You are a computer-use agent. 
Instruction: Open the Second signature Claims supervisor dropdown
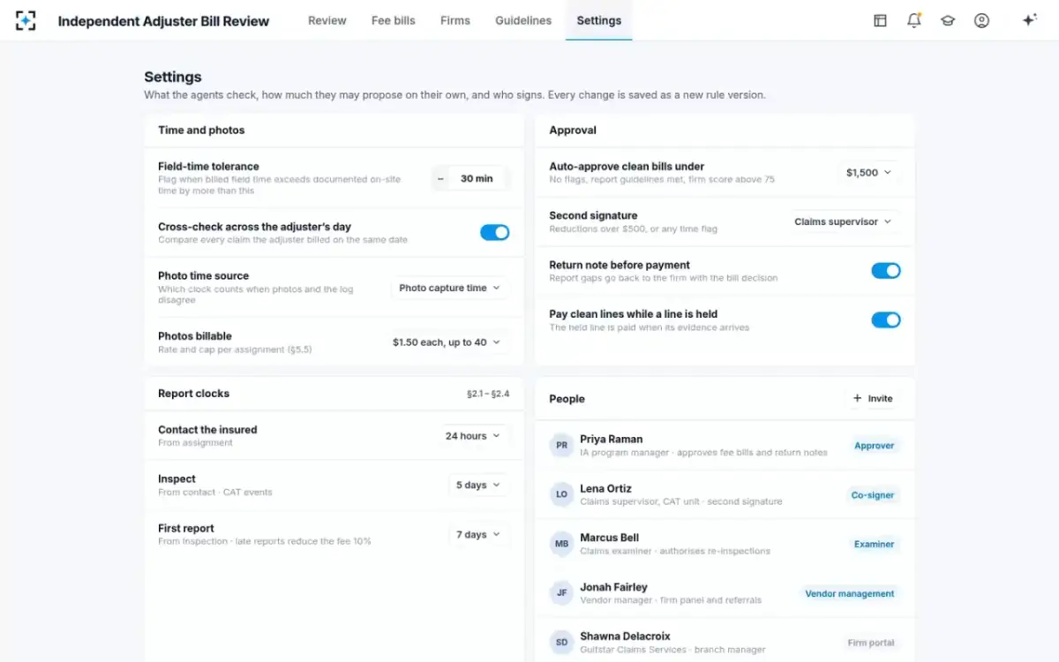click(844, 222)
